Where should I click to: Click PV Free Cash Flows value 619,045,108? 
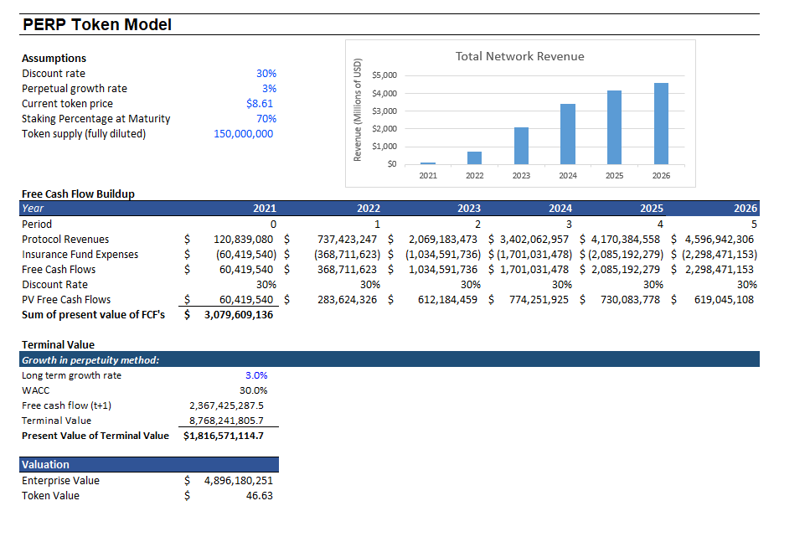click(724, 299)
